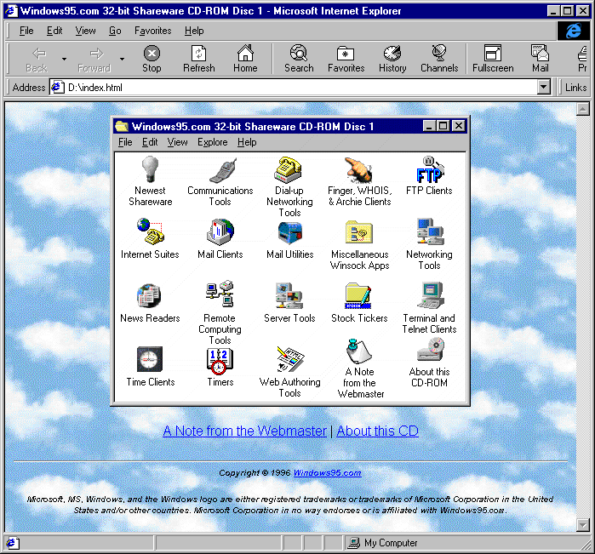Screen dimensions: 595x554
Task: Open Dial-up Networking Tools icon
Action: coord(288,169)
